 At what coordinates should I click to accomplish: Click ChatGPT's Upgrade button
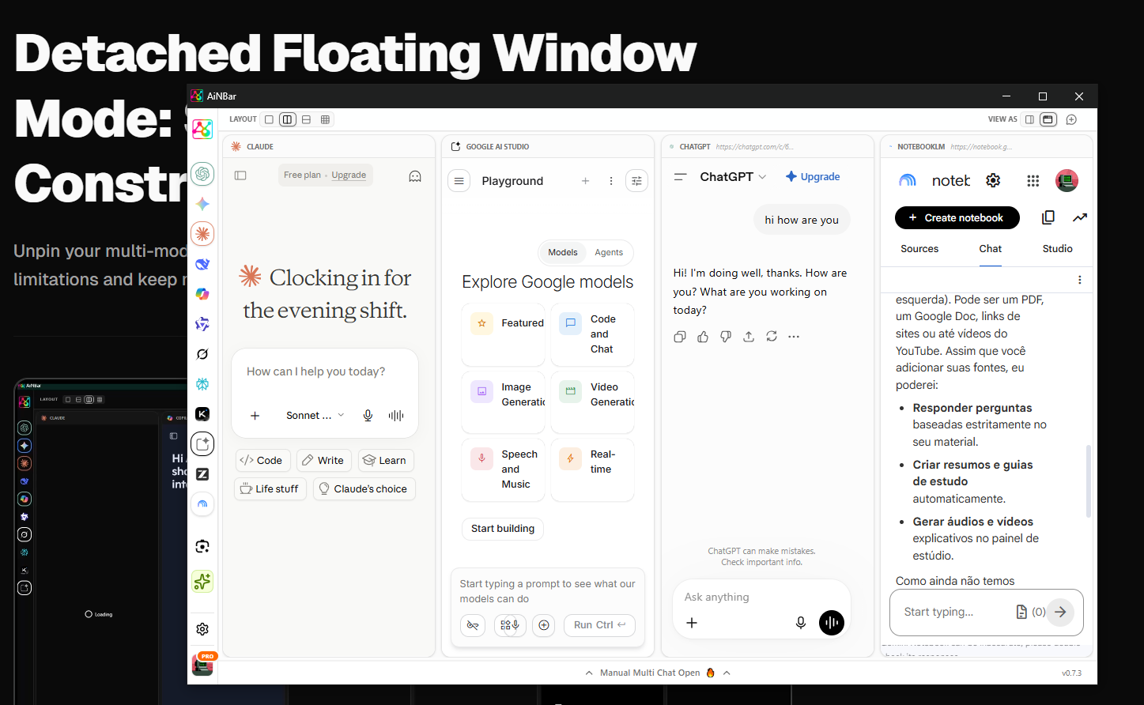coord(813,177)
